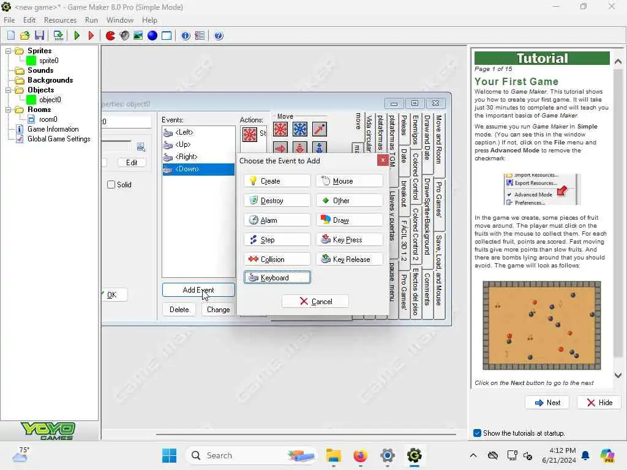Screen dimensions: 627x470
Task: Click the Add Event button
Action: [x=198, y=289]
